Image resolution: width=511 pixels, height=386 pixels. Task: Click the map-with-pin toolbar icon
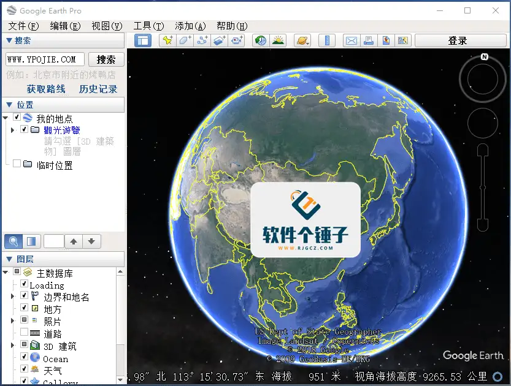click(x=386, y=40)
